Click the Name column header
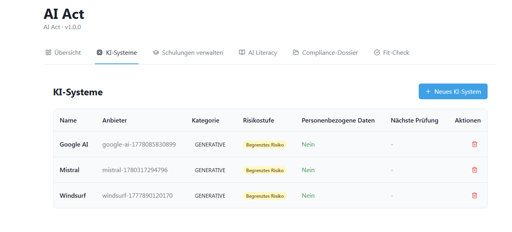Screen dimensions: 512x232 click(68, 121)
